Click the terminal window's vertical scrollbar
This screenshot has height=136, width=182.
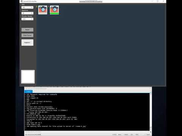[151, 112]
